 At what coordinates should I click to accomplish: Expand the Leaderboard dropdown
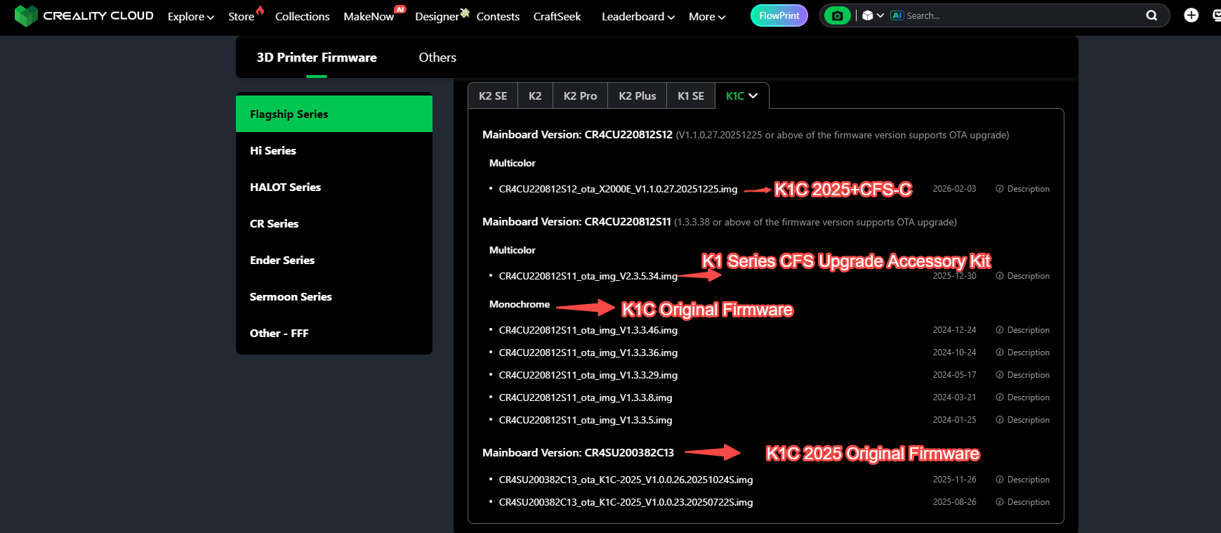(x=638, y=16)
